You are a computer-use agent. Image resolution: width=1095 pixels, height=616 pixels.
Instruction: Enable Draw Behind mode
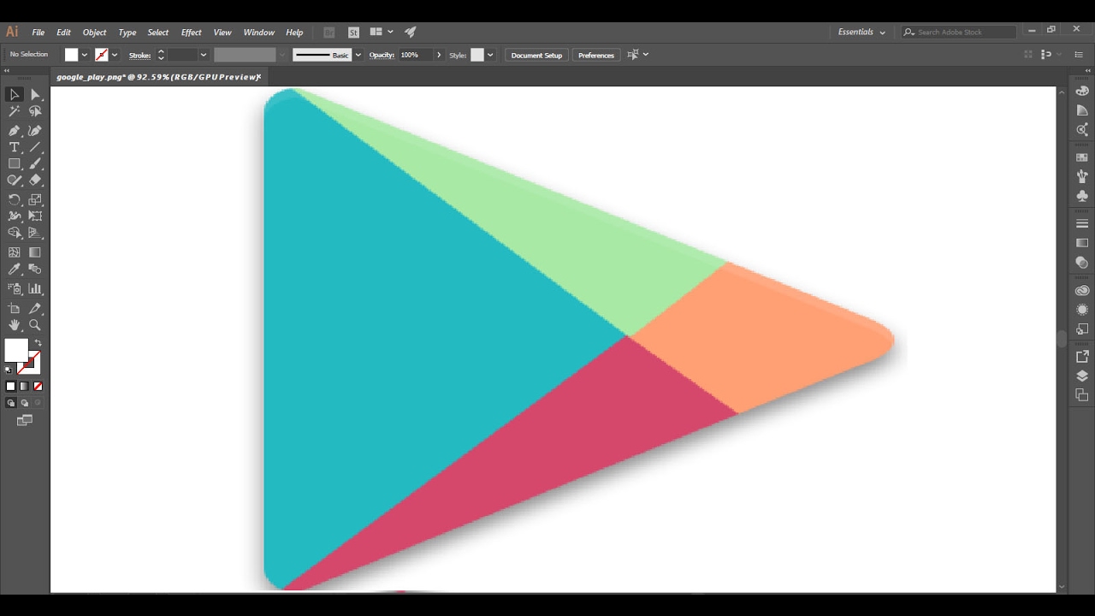pyautogui.click(x=24, y=403)
